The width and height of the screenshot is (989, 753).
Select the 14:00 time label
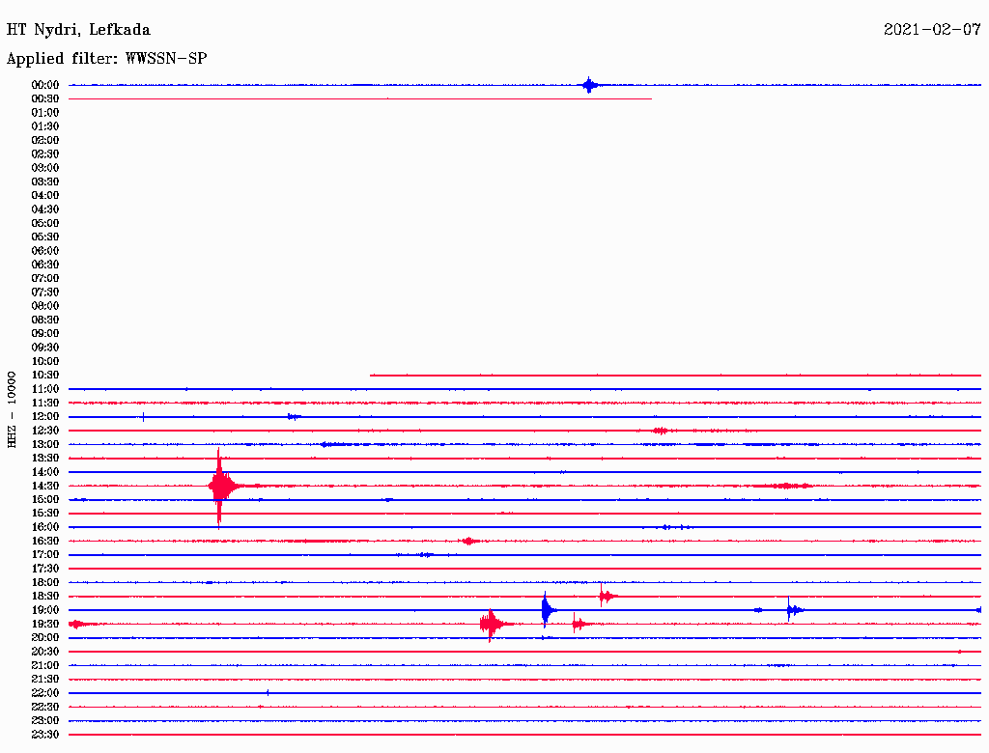tap(45, 472)
